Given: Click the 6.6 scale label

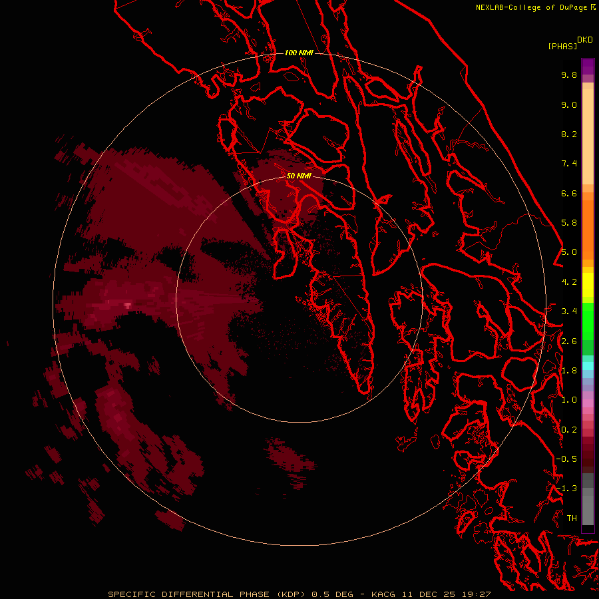Looking at the screenshot, I should click(x=569, y=193).
